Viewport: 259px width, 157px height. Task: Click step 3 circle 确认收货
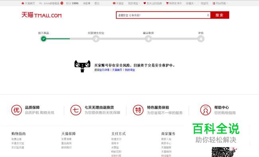tap(148, 39)
